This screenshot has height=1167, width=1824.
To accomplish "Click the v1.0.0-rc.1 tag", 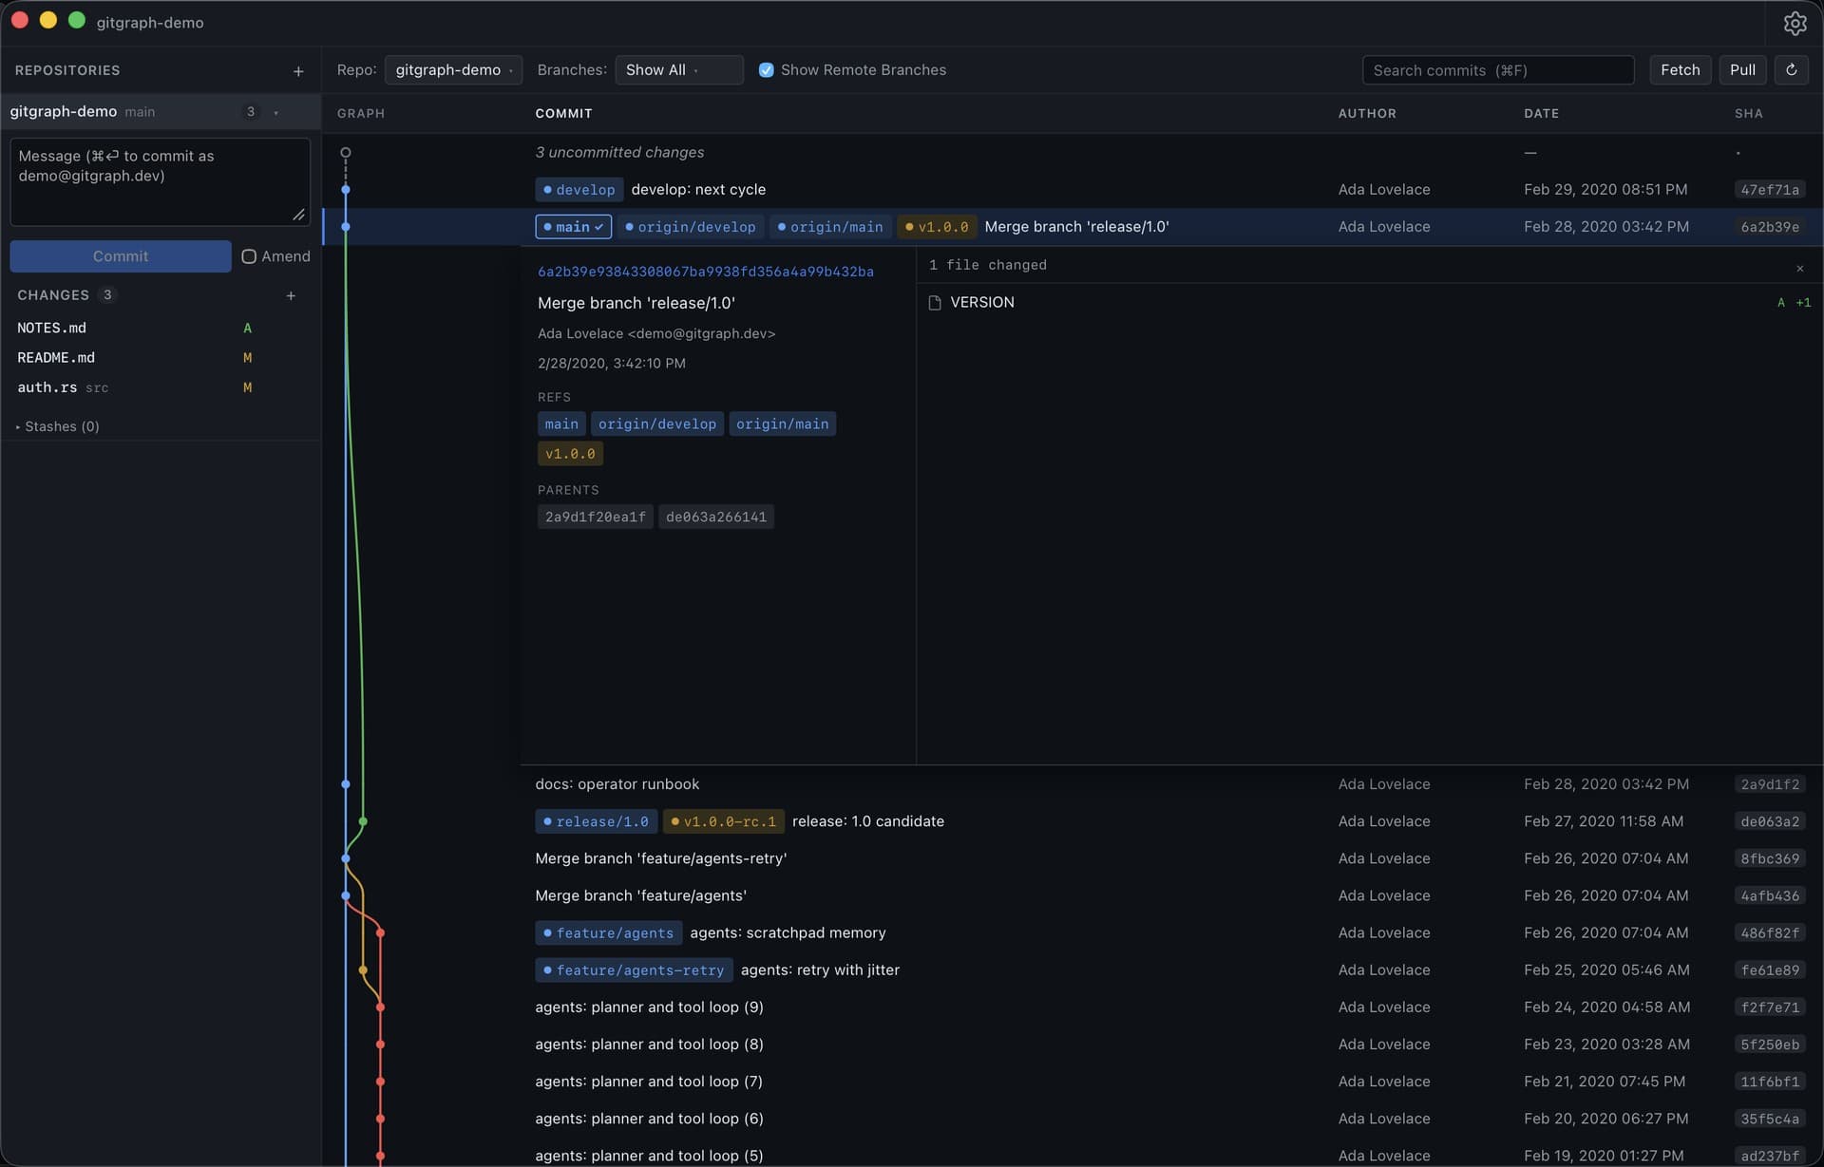I will click(x=724, y=821).
